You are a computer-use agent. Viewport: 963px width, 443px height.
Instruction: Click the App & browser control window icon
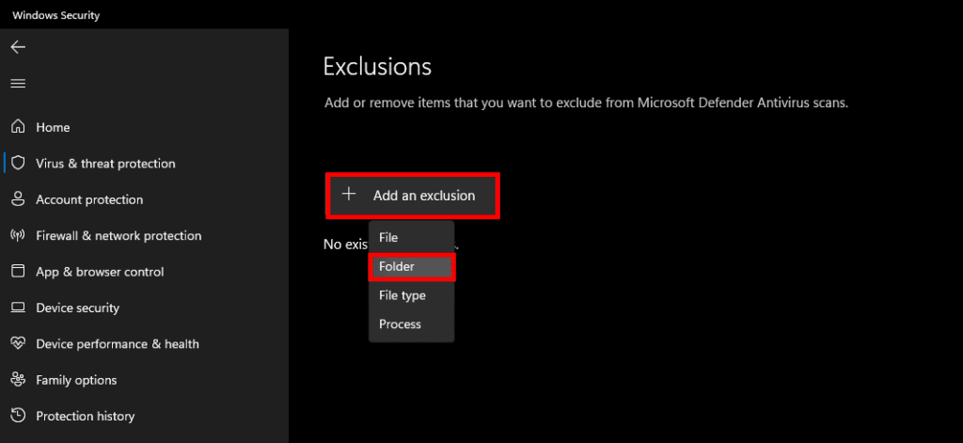19,271
